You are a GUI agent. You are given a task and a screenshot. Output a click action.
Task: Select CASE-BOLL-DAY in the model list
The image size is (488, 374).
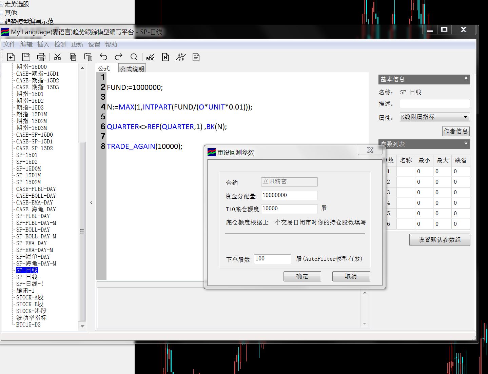coord(36,196)
